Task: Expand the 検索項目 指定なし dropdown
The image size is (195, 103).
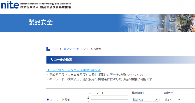Action: tap(145, 100)
